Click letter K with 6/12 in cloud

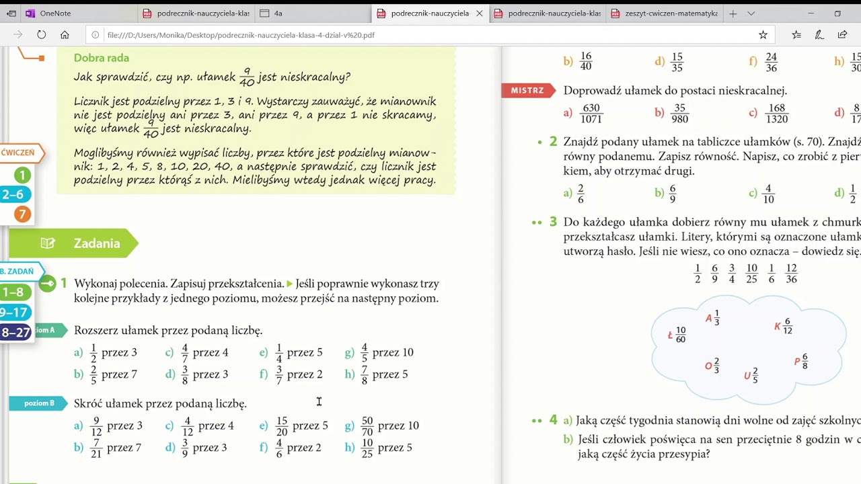click(783, 327)
